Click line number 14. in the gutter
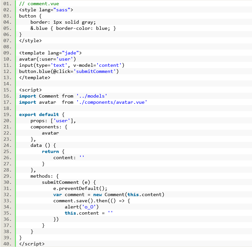 click(7, 84)
